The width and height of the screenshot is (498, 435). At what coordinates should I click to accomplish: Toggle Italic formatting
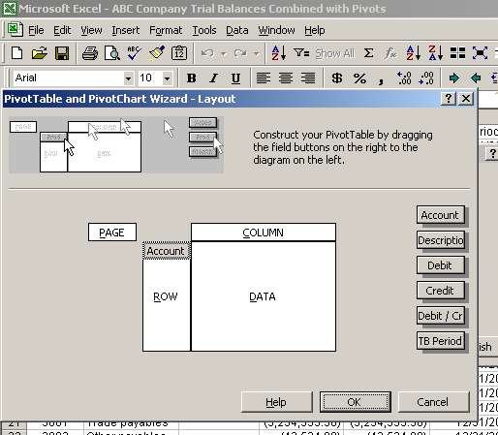[213, 78]
